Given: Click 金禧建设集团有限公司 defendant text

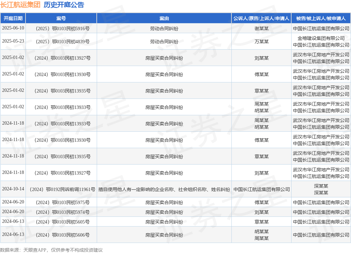Looking at the screenshot, I should 321,38.
